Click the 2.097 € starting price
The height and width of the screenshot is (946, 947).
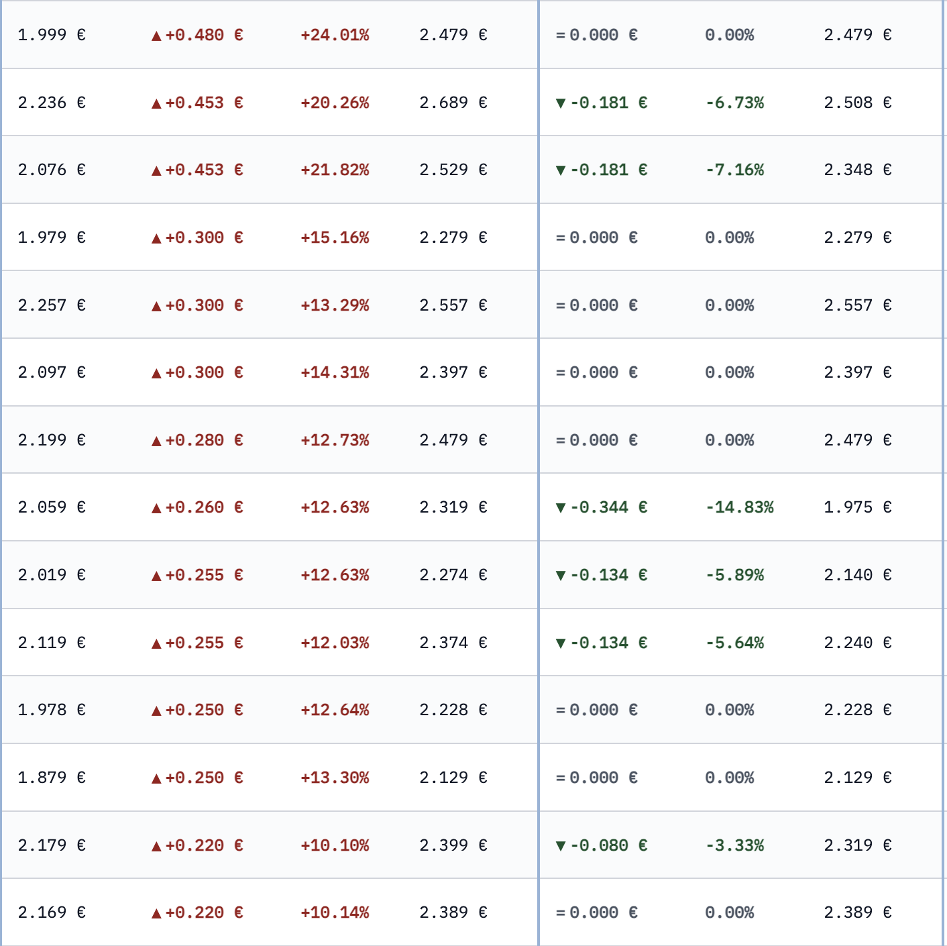52,372
